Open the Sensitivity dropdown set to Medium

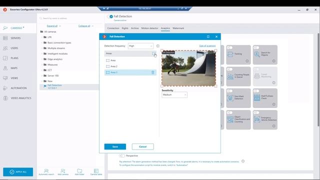[174, 94]
